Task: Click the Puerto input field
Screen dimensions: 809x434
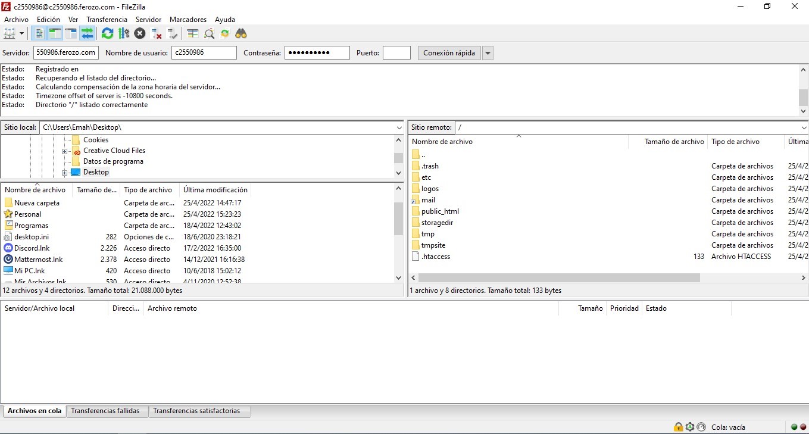Action: click(396, 53)
